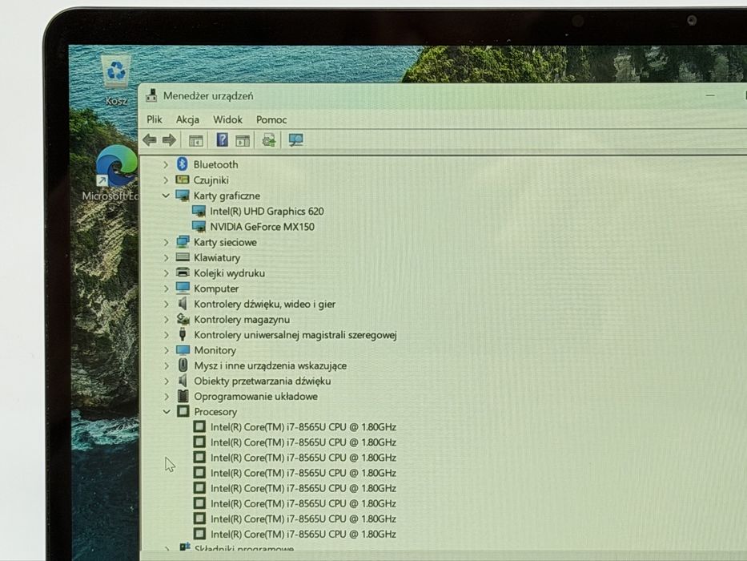Click the Czujniki sensors category icon
The height and width of the screenshot is (561, 747).
183,180
